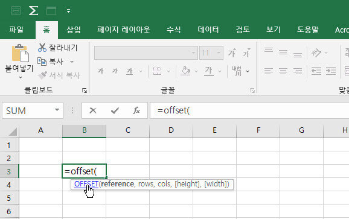
Task: Click the center align icon
Action: click(283, 71)
